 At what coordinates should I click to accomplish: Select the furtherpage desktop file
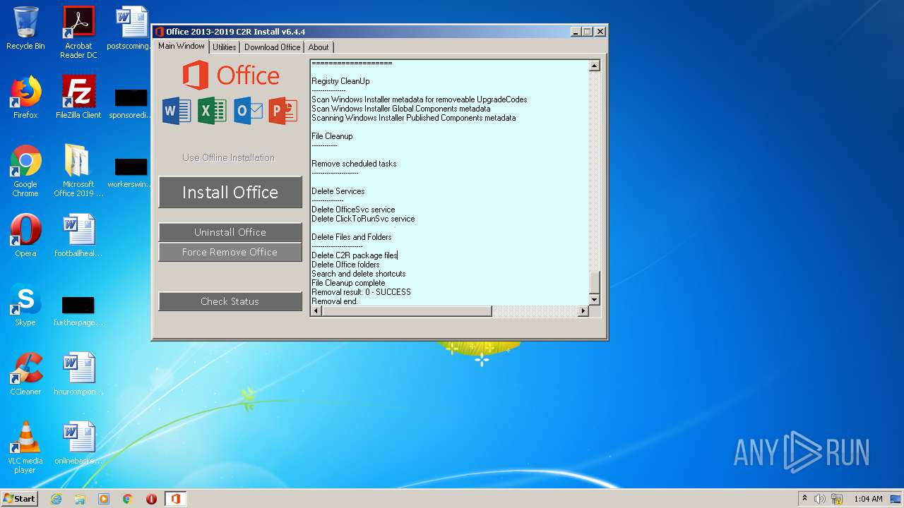tap(78, 312)
